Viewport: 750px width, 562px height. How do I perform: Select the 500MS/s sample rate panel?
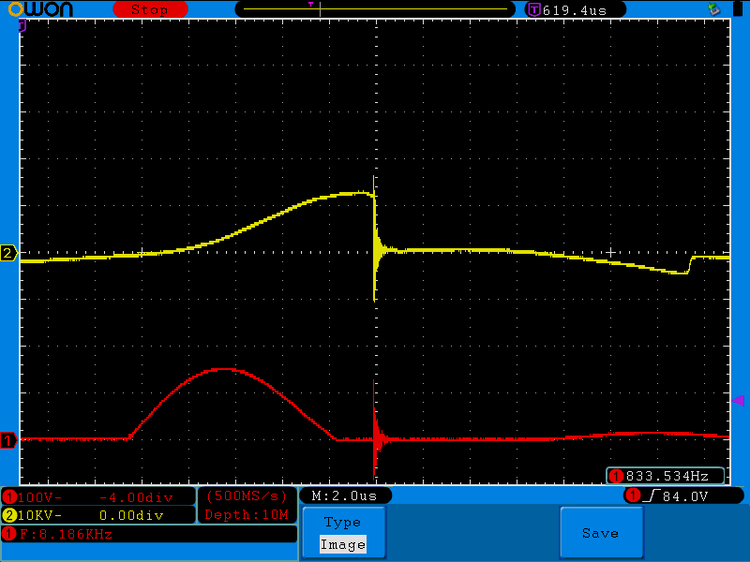pyautogui.click(x=247, y=495)
